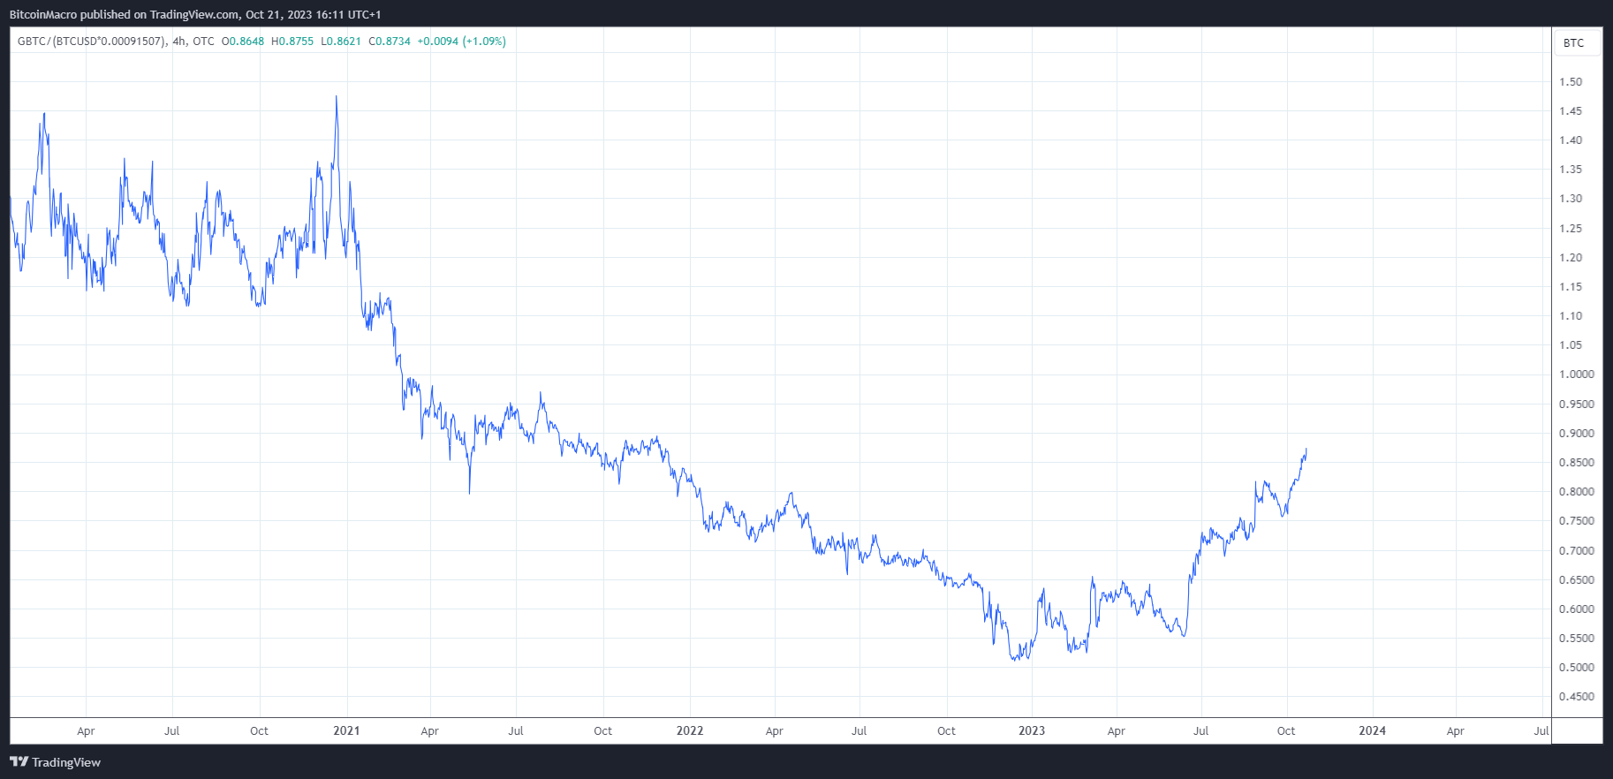Click the OTC exchange label
Viewport: 1613px width, 779px height.
click(203, 42)
